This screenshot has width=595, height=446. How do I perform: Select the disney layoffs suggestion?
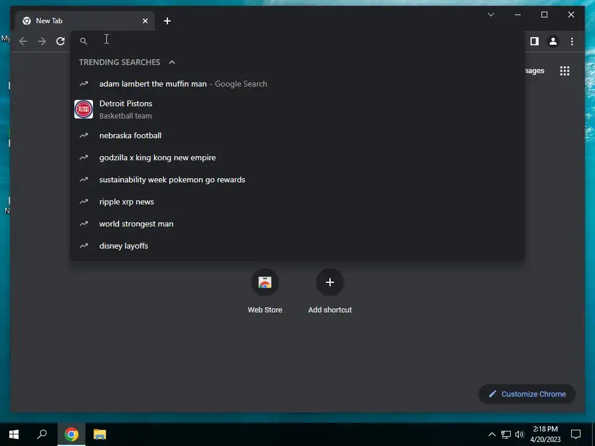[297, 246]
